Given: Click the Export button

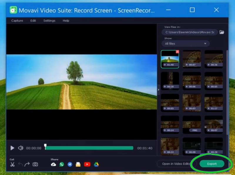Looking at the screenshot, I should tap(212, 164).
